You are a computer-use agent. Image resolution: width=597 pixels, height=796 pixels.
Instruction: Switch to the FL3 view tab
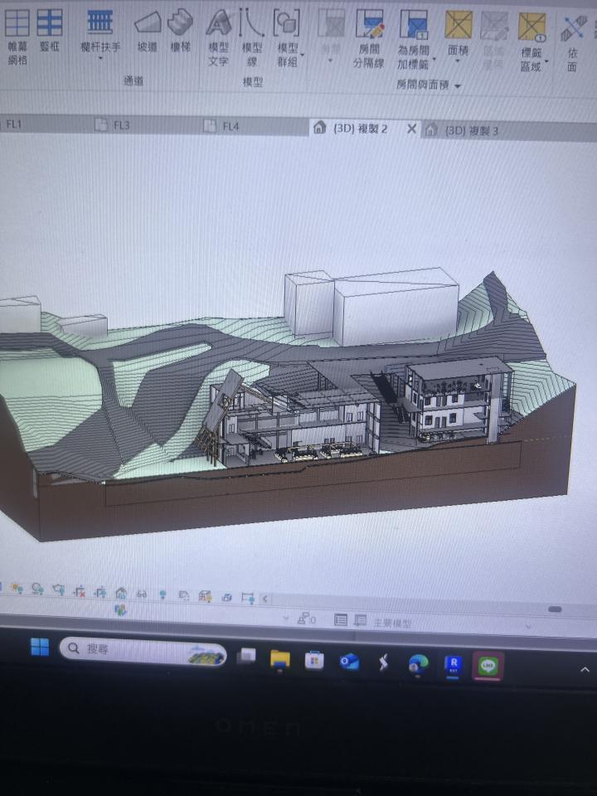[121, 125]
